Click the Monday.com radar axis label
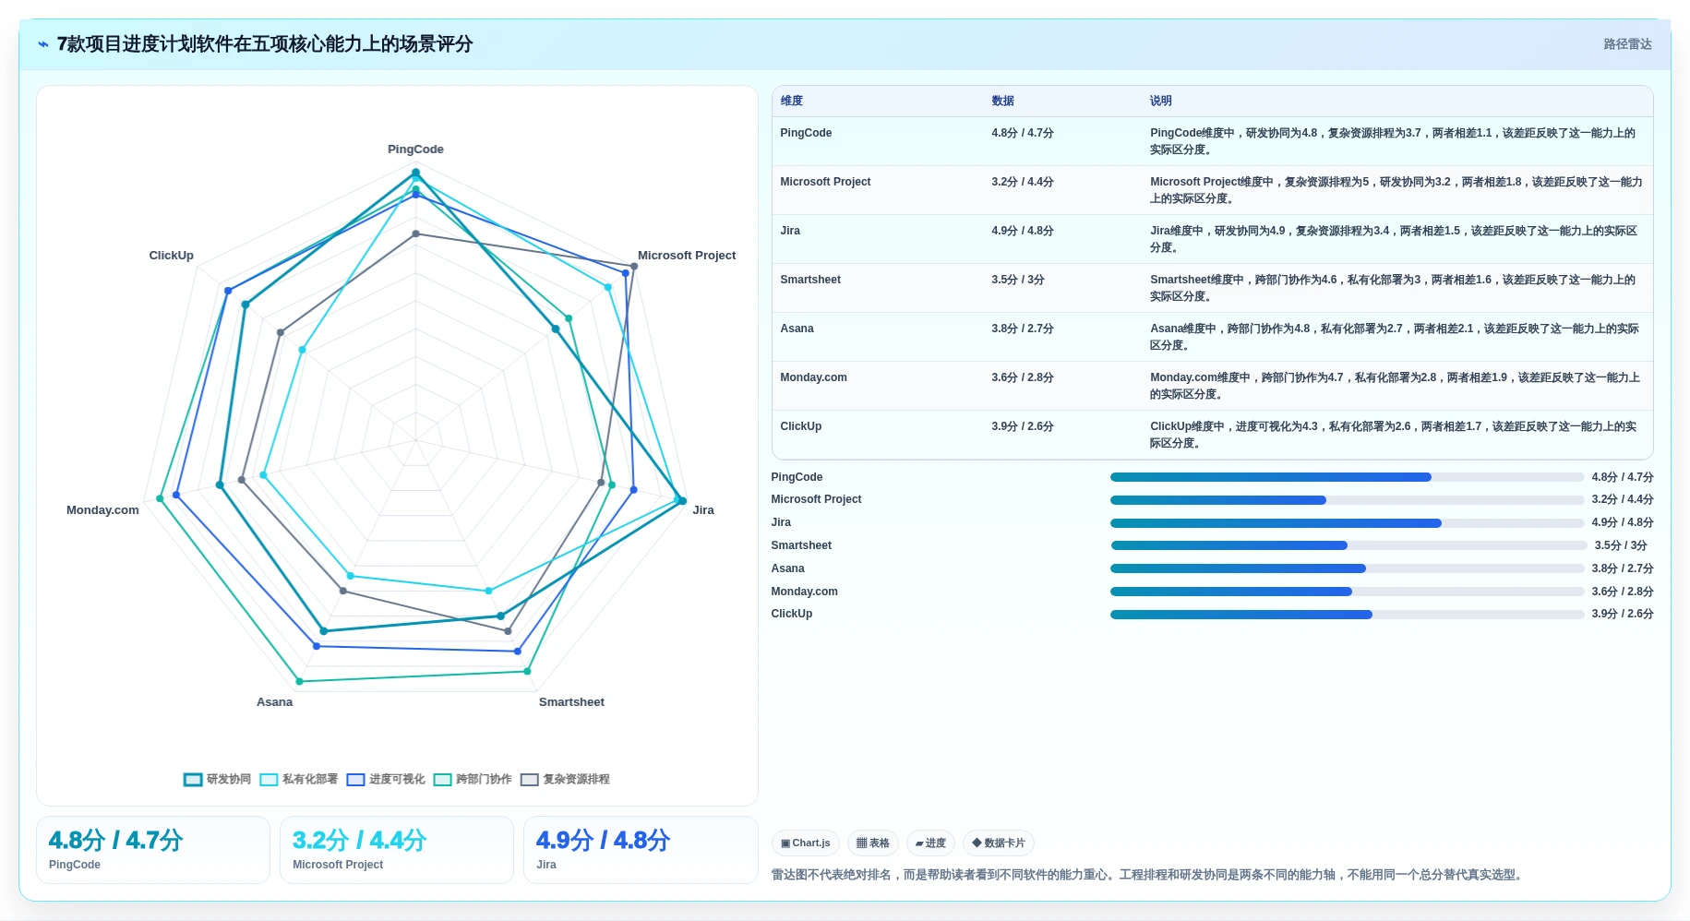 102,510
